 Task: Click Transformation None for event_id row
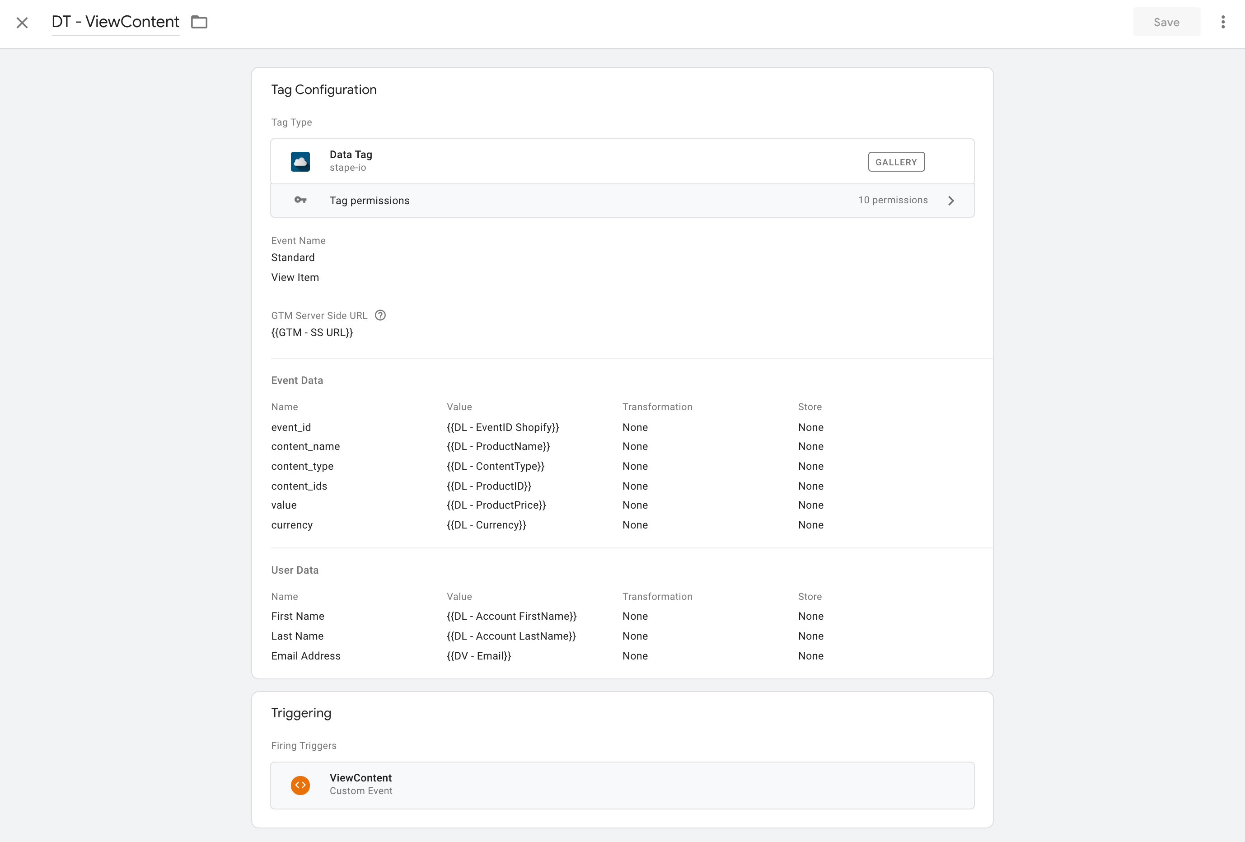(635, 427)
